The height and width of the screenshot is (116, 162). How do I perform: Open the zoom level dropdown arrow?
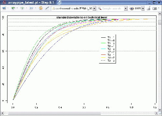(143, 8)
